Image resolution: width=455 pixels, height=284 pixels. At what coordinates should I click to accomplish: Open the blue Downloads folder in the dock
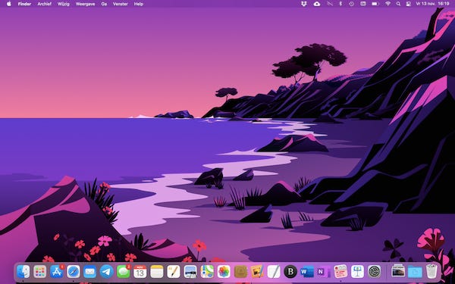point(415,272)
